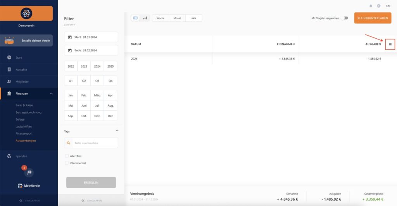Open Lastschriften submenu item
The width and height of the screenshot is (397, 206).
tap(24, 126)
